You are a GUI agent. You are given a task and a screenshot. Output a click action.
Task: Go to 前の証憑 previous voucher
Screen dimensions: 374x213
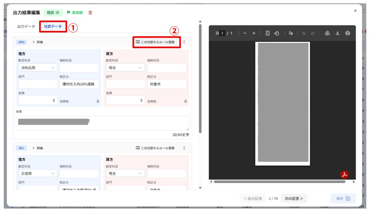[x=253, y=198]
